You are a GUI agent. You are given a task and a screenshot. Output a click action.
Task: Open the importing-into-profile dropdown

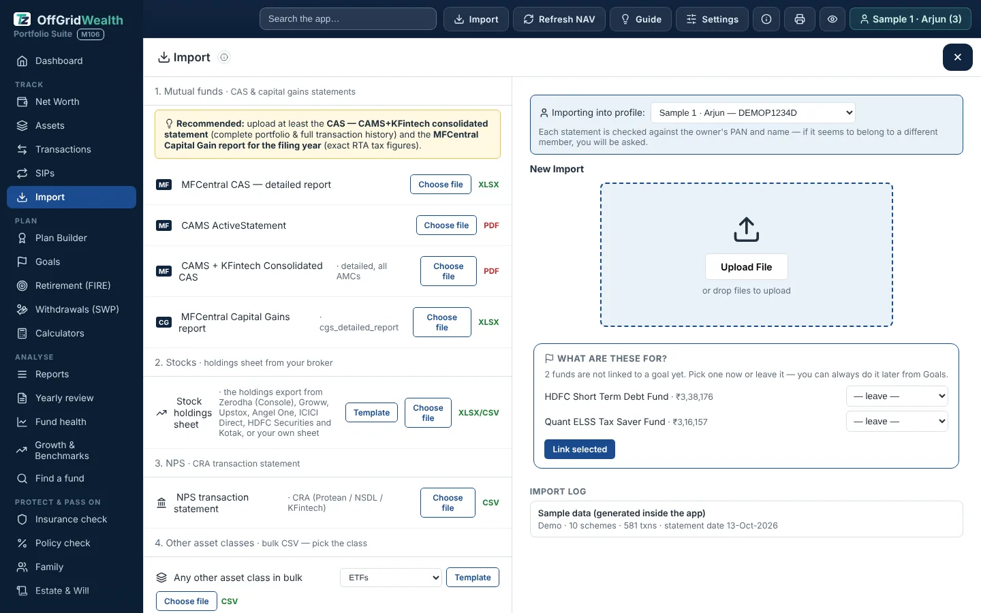click(x=753, y=112)
